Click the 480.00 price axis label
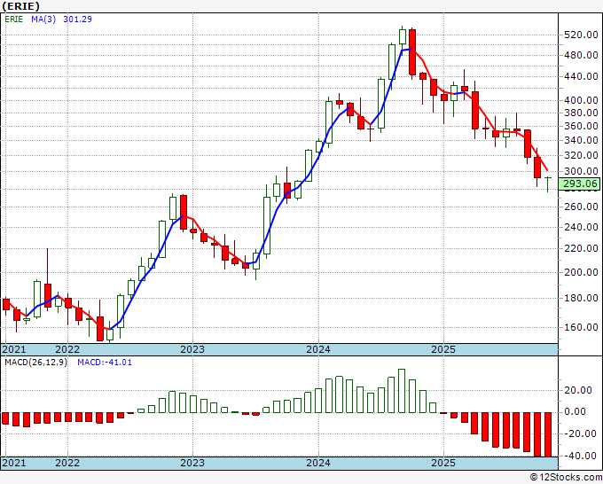This screenshot has height=484, width=603. 581,55
